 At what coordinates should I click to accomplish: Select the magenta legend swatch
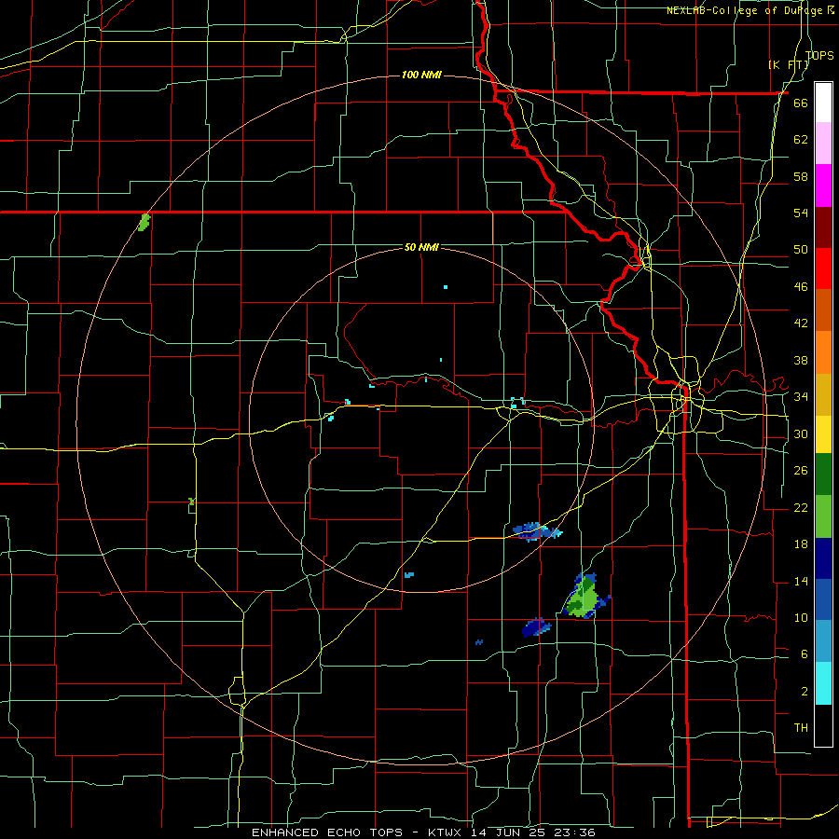coord(823,186)
